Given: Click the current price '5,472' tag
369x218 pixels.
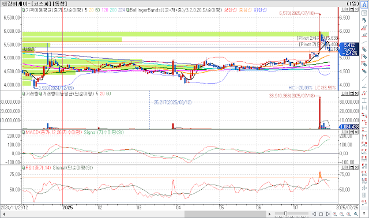Looking at the screenshot, I should (349, 45).
